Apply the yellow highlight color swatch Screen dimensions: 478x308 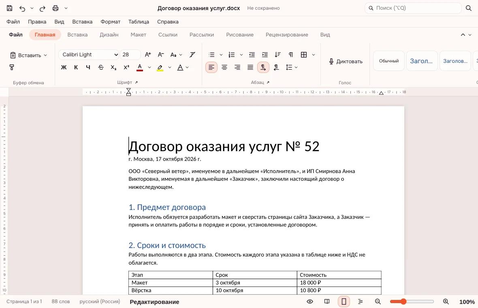point(160,67)
